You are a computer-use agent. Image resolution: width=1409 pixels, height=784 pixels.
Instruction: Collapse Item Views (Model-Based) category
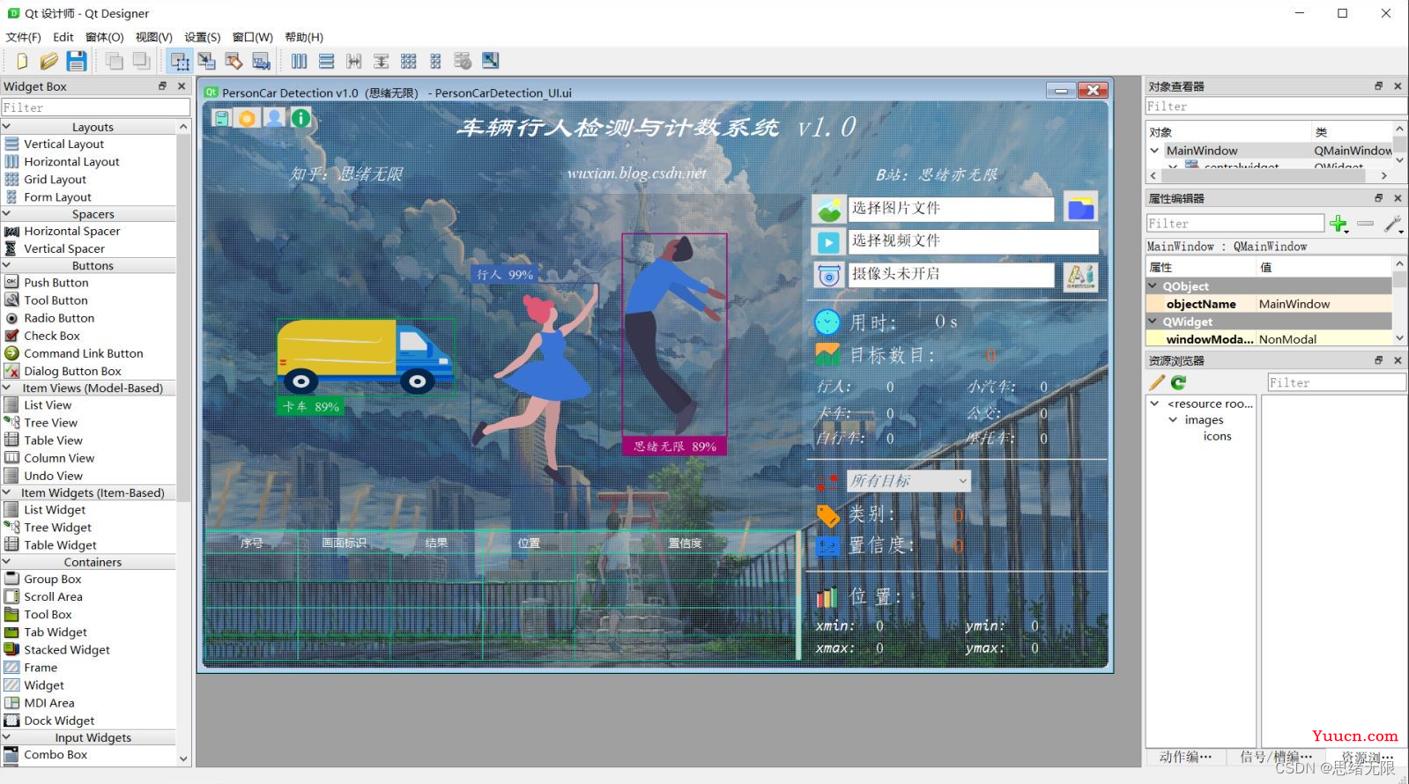coord(7,388)
